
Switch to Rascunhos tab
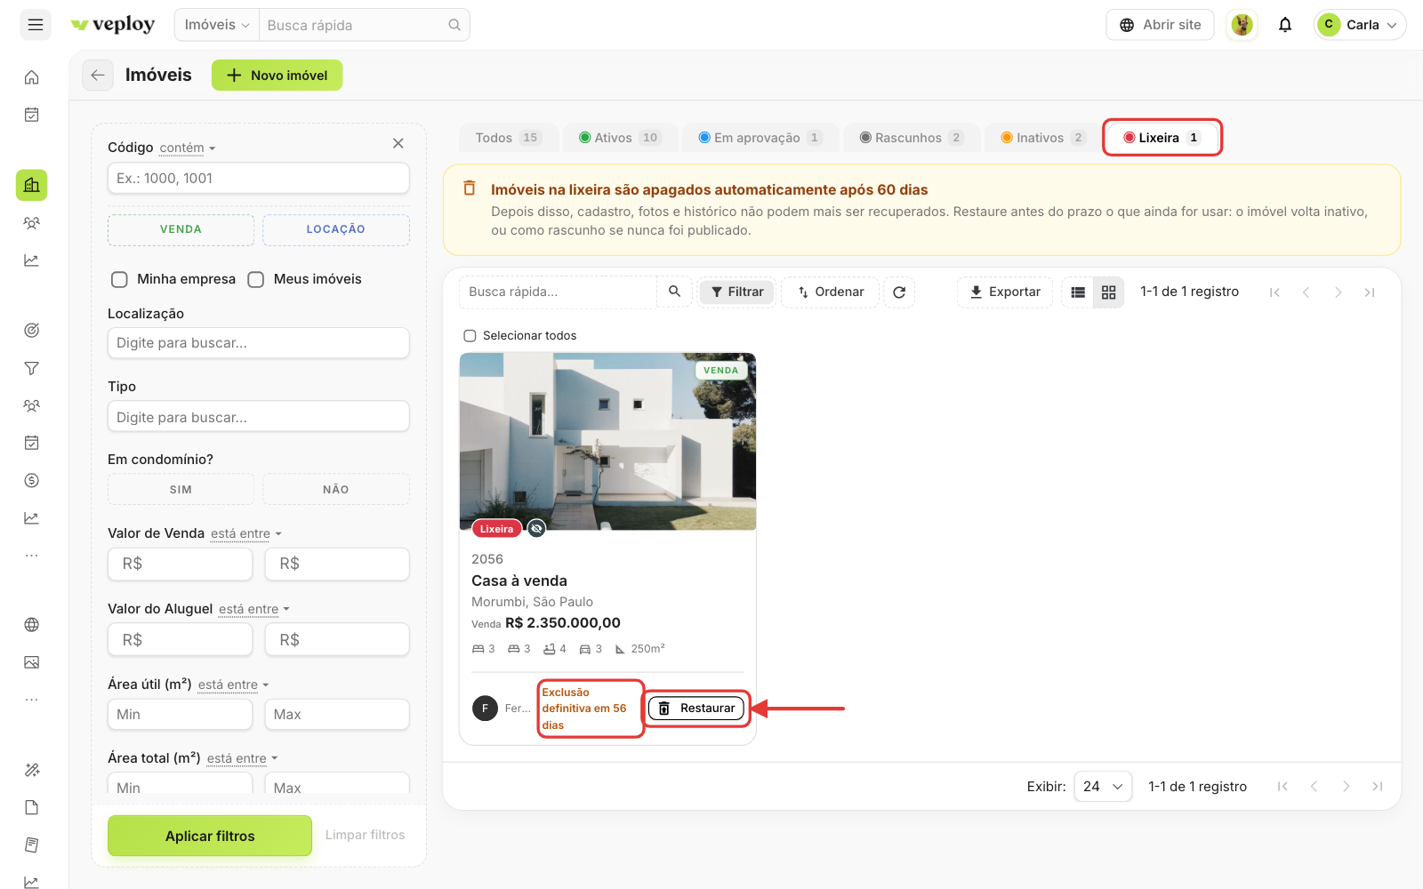[x=911, y=138]
